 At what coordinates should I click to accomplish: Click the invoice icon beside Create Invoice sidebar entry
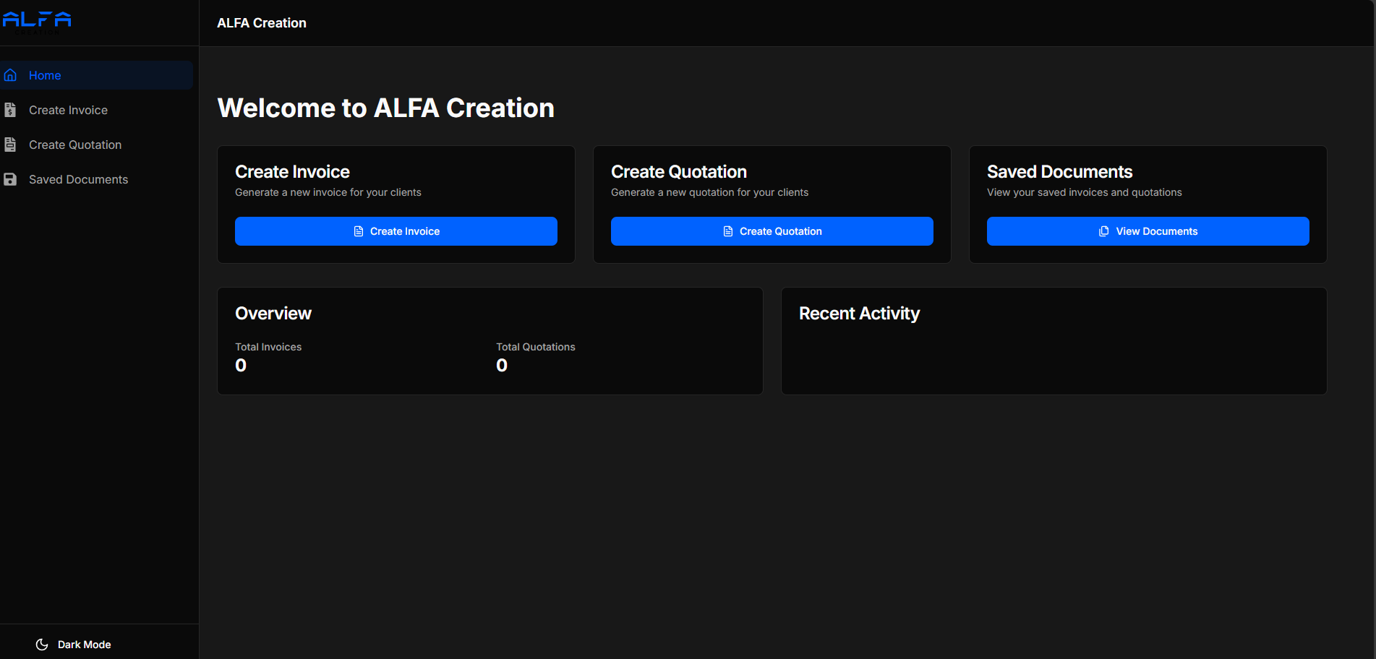pos(11,110)
